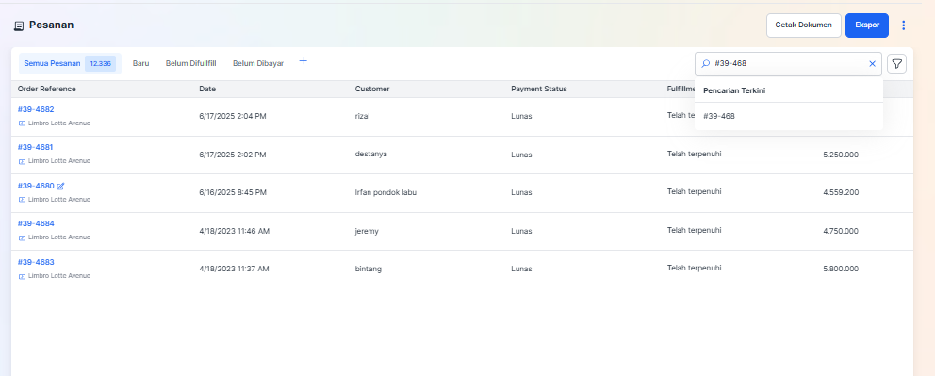The width and height of the screenshot is (935, 376).
Task: Switch to the Baru tab
Action: click(x=140, y=63)
